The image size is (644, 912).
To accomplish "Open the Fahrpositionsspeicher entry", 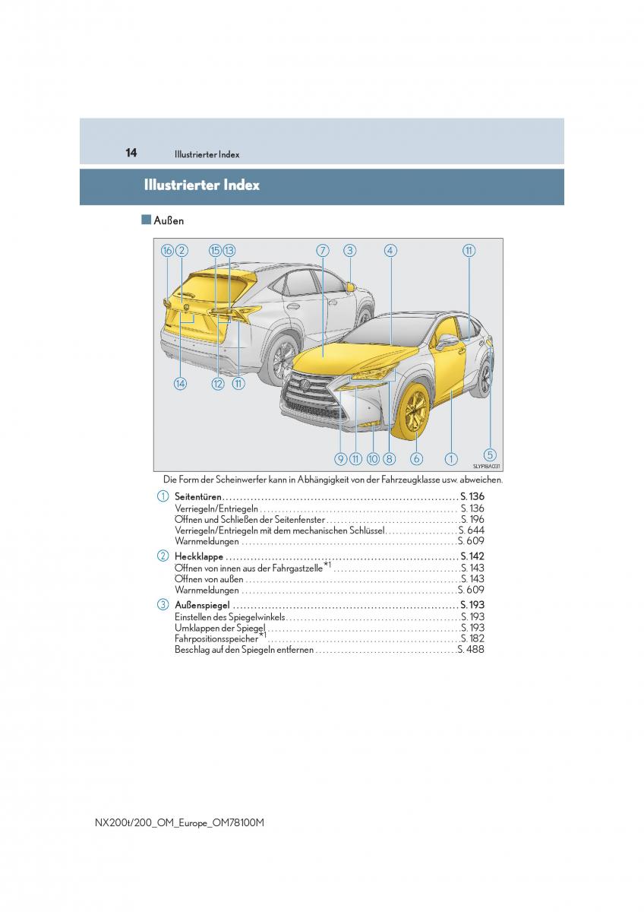I will (x=330, y=638).
